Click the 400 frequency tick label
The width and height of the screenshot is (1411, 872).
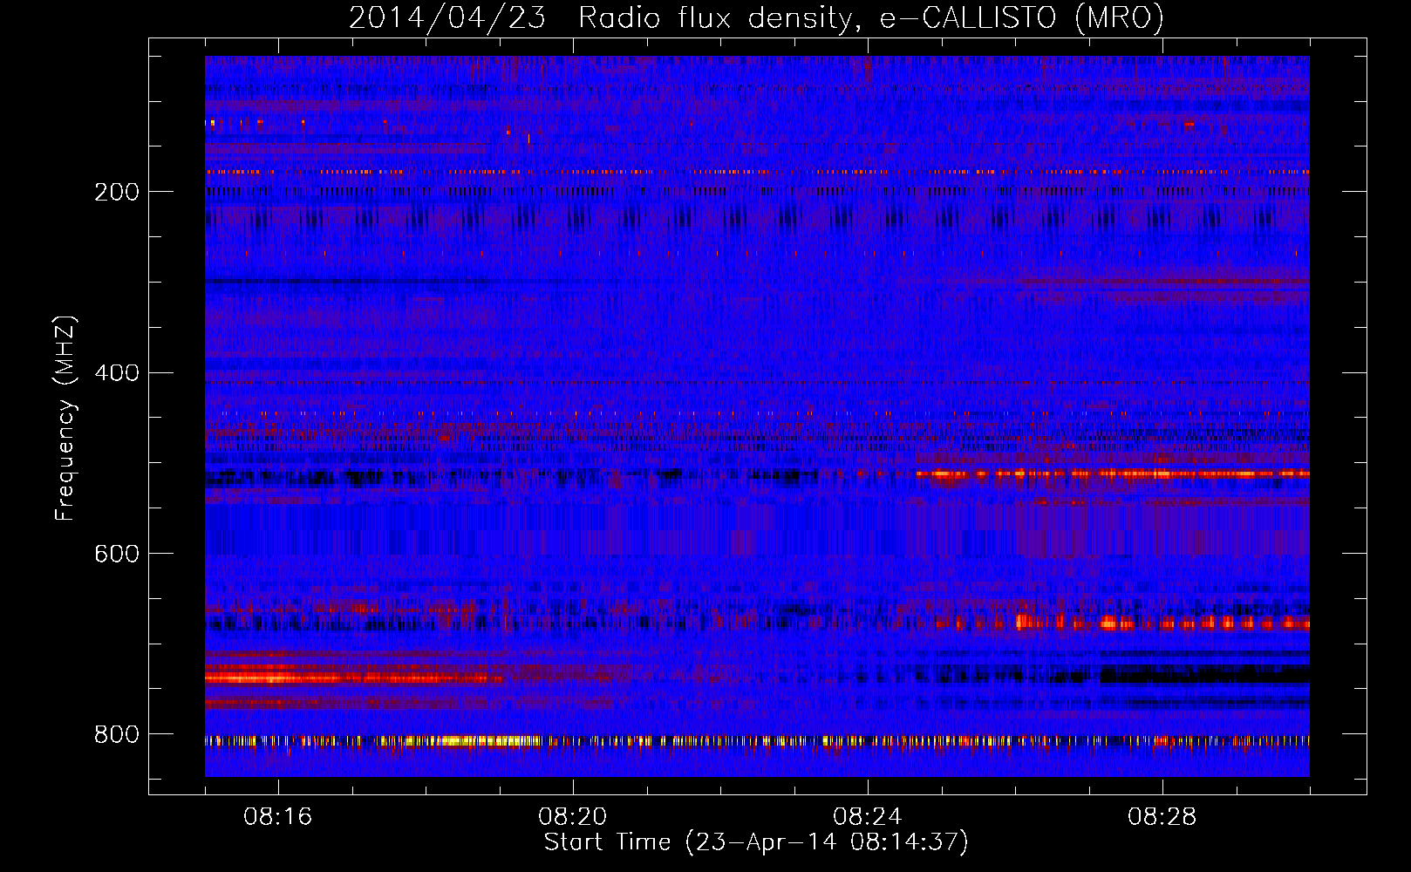117,373
